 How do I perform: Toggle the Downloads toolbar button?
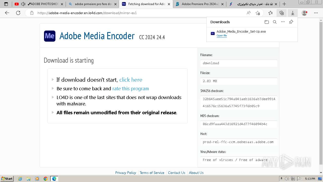293,13
